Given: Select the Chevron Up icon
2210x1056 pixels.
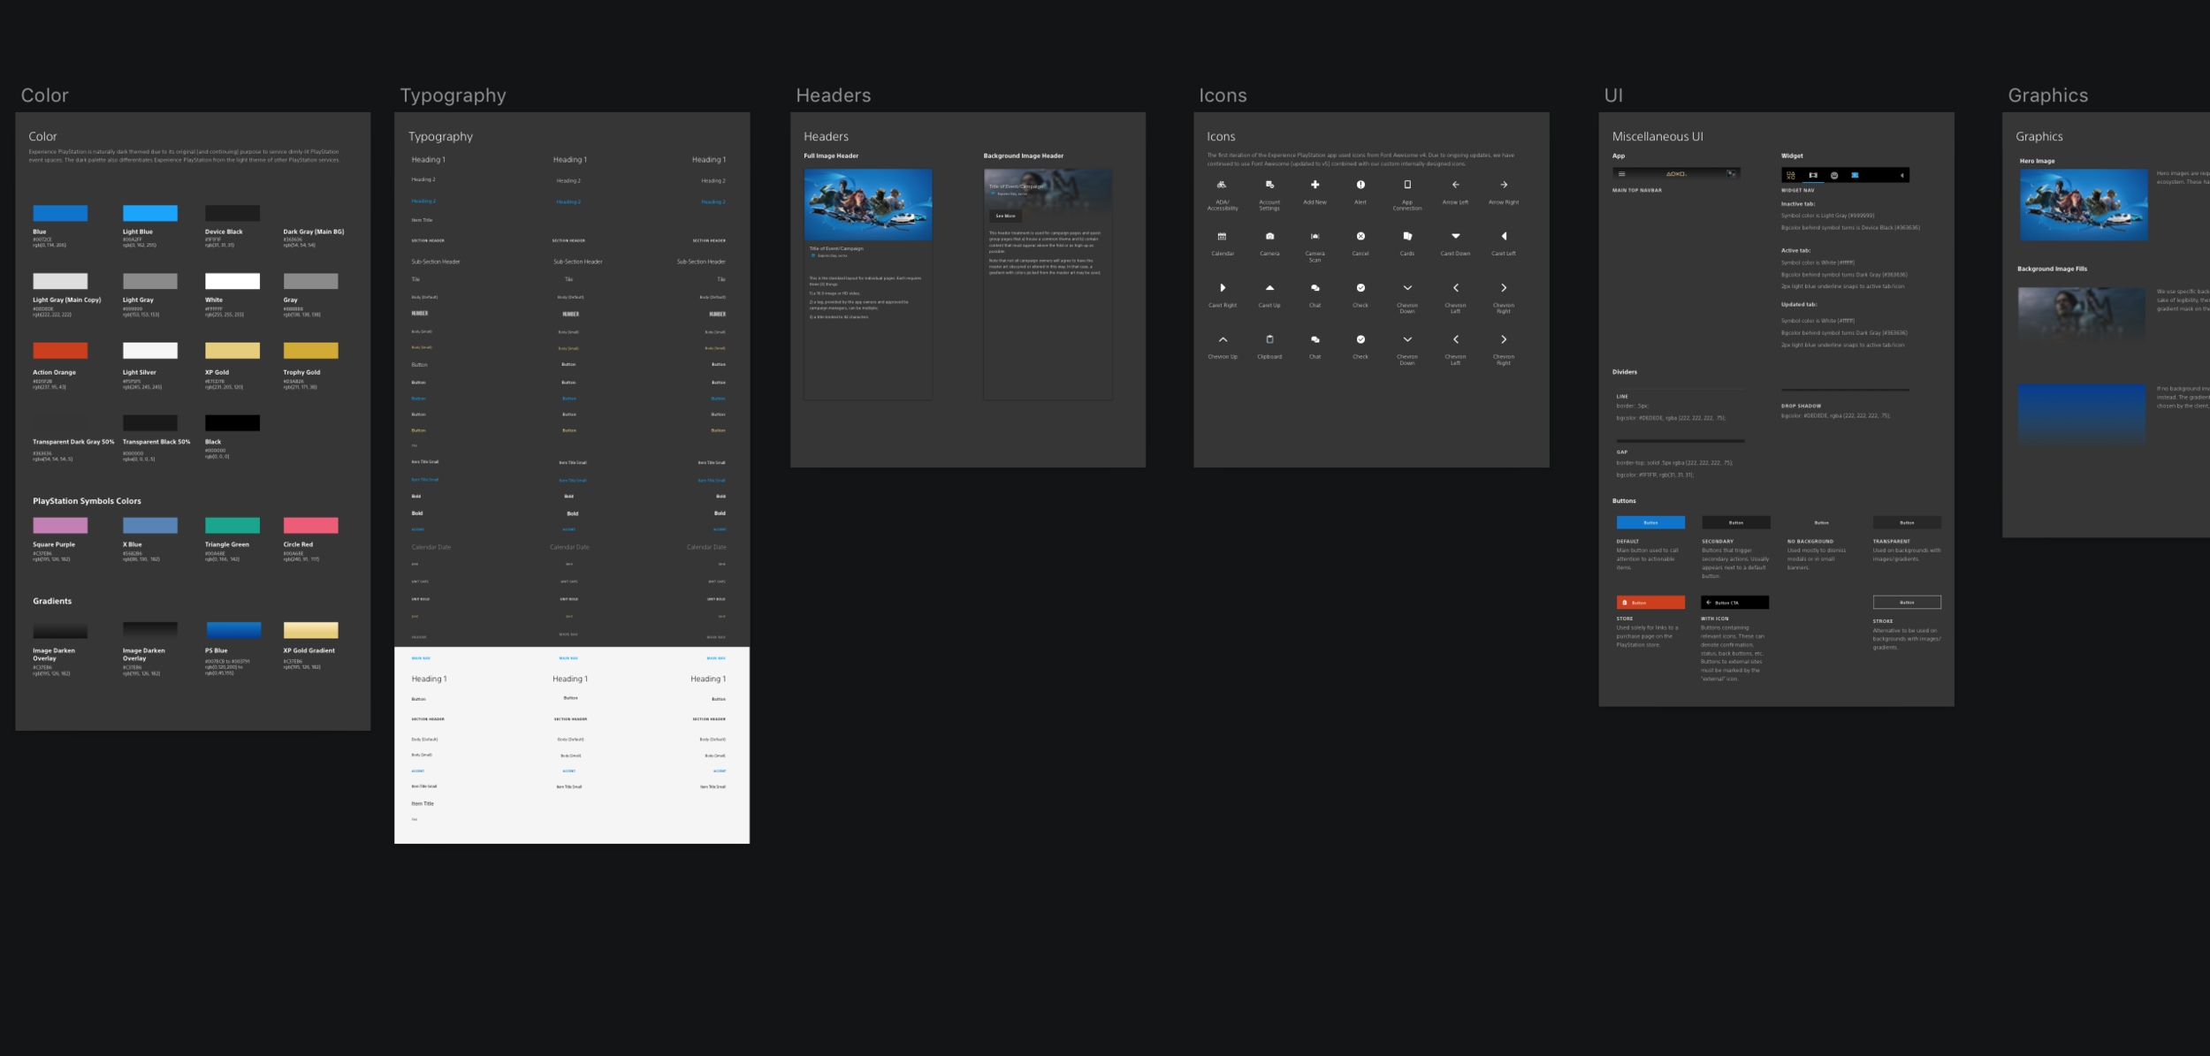Looking at the screenshot, I should pyautogui.click(x=1223, y=339).
